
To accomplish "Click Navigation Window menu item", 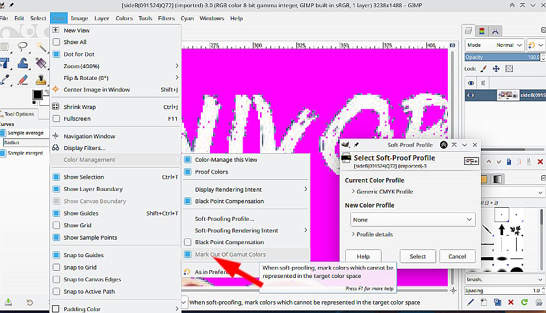I will coord(90,136).
